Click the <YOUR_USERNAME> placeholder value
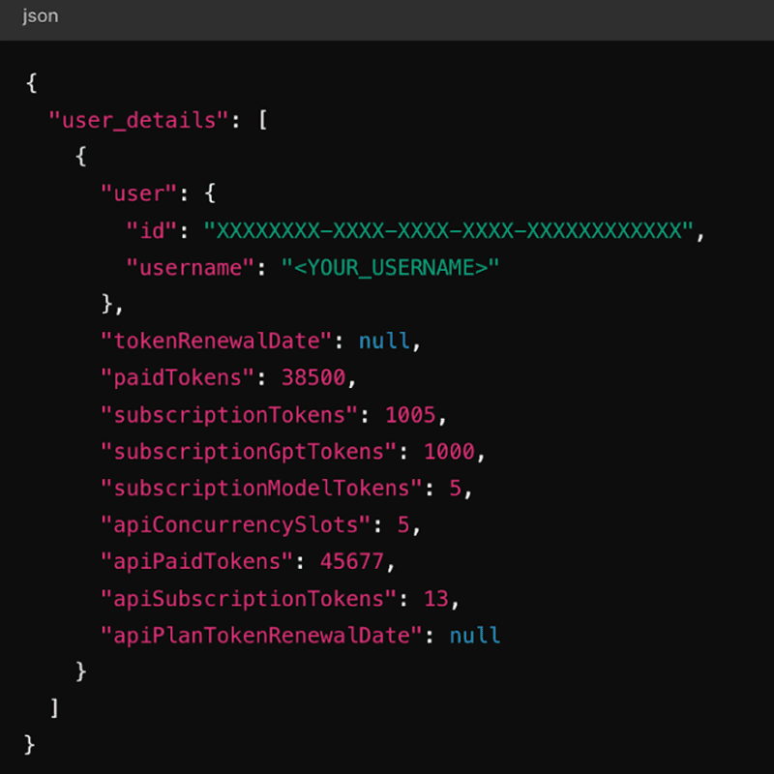The height and width of the screenshot is (774, 774). pyautogui.click(x=391, y=267)
